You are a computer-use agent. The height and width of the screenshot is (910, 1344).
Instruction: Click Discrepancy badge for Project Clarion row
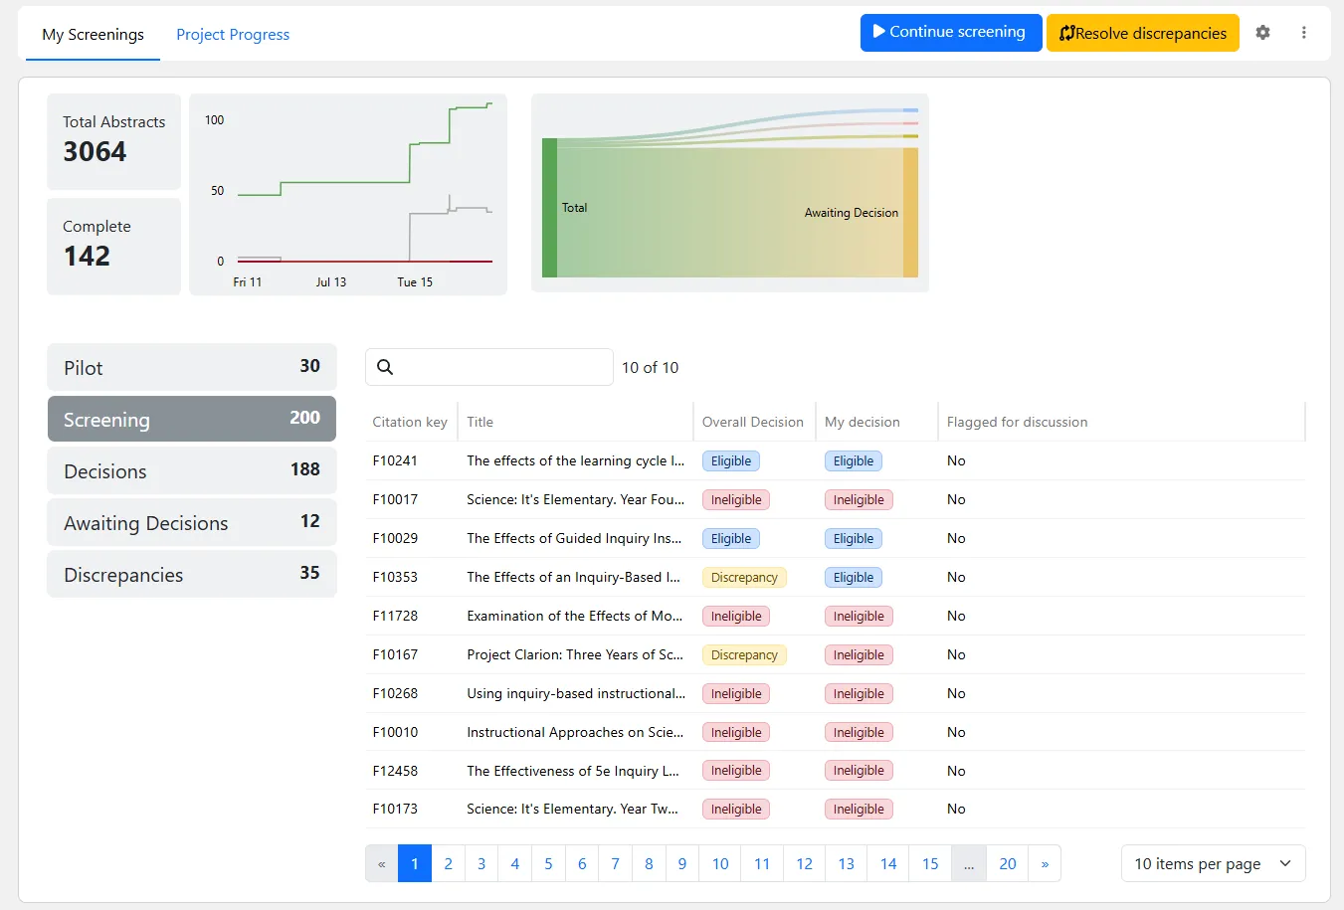point(744,654)
